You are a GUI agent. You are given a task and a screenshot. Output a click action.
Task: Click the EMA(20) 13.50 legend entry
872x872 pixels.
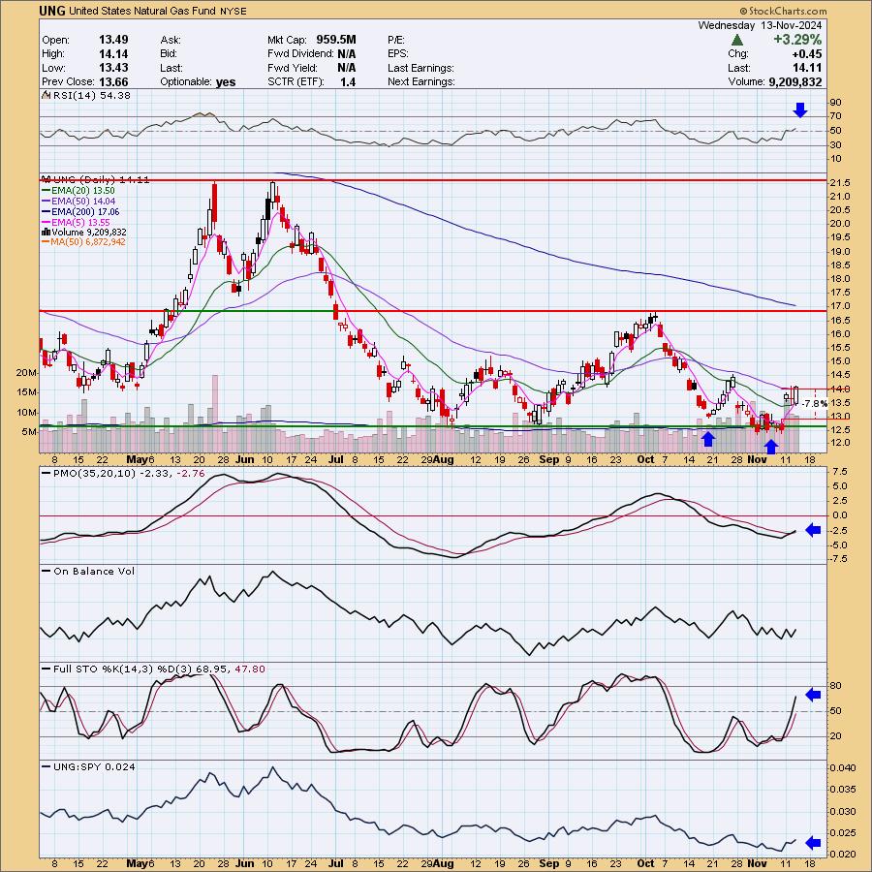pyautogui.click(x=78, y=190)
